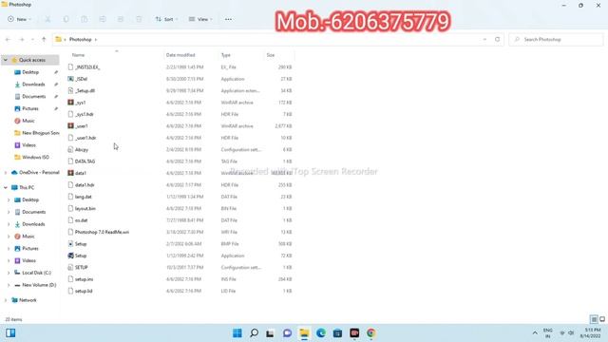Refresh the folder view
The height and width of the screenshot is (342, 608).
tap(498, 40)
